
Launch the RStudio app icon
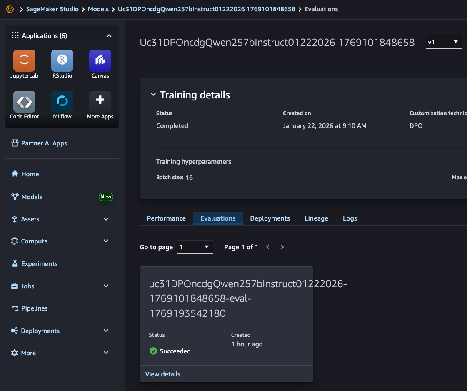(x=62, y=60)
